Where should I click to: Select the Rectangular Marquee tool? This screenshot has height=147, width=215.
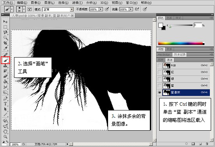(x=5, y=27)
